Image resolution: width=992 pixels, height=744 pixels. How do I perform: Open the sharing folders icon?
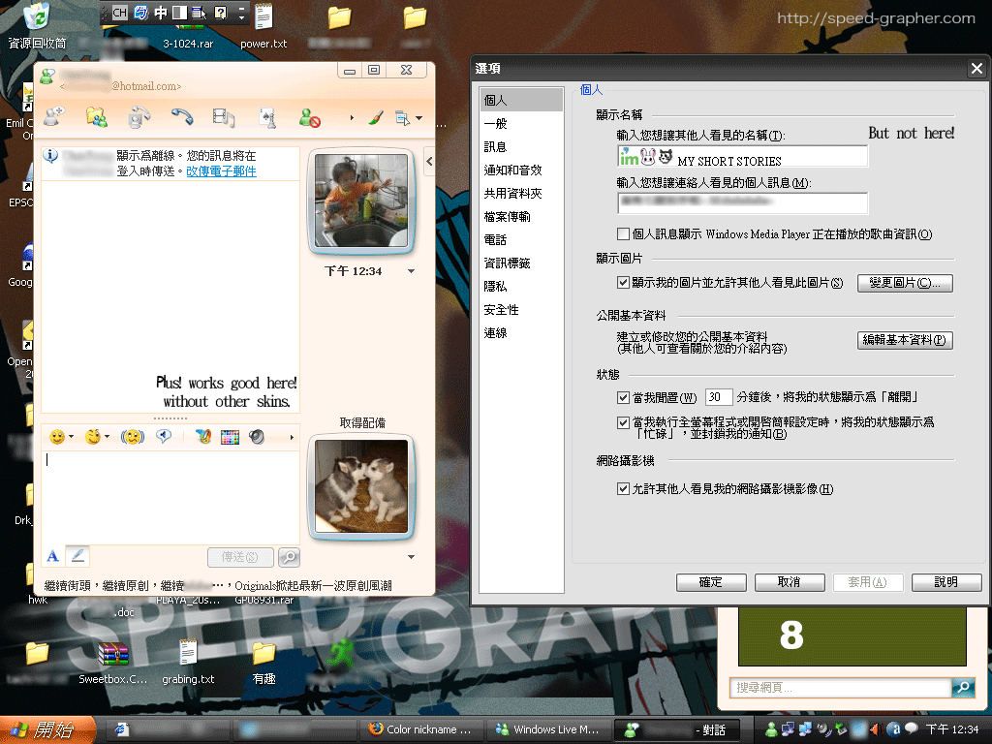(x=96, y=117)
